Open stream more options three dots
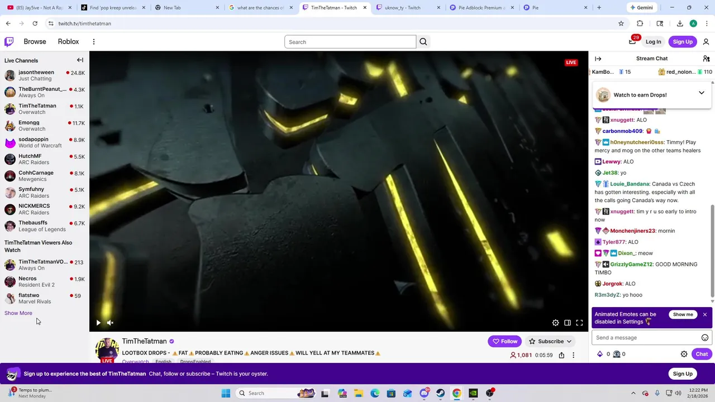The width and height of the screenshot is (715, 402). [x=573, y=355]
